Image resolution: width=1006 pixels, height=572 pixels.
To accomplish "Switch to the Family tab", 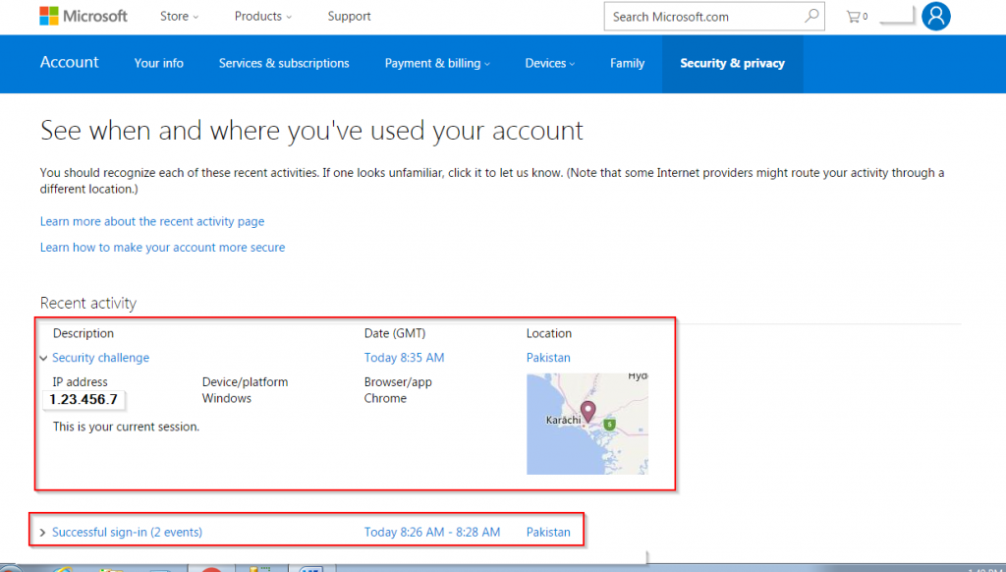I will tap(627, 64).
